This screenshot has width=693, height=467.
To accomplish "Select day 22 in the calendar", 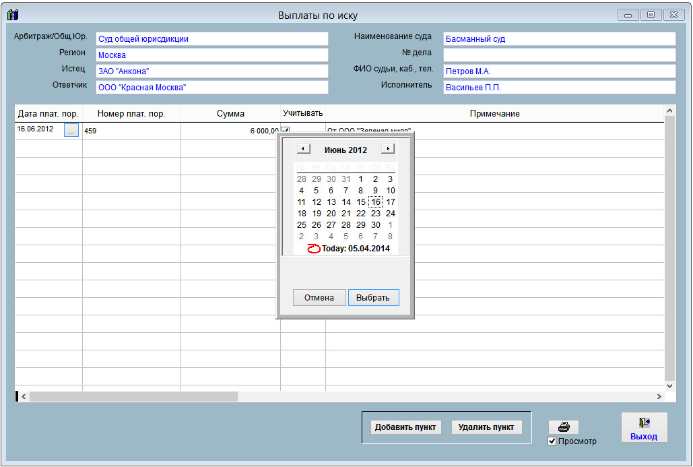I will coord(361,214).
